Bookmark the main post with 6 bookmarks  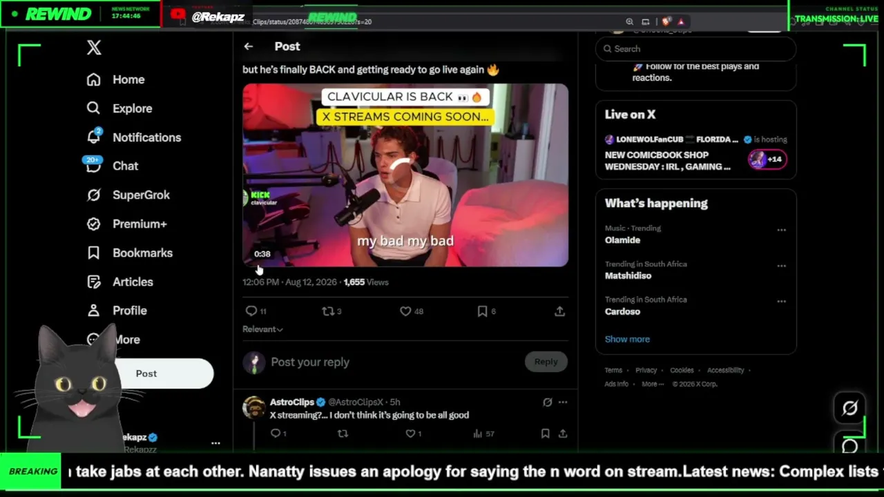coord(486,311)
